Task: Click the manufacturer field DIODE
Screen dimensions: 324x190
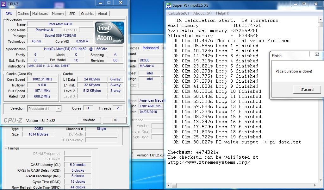Action: coord(151,60)
